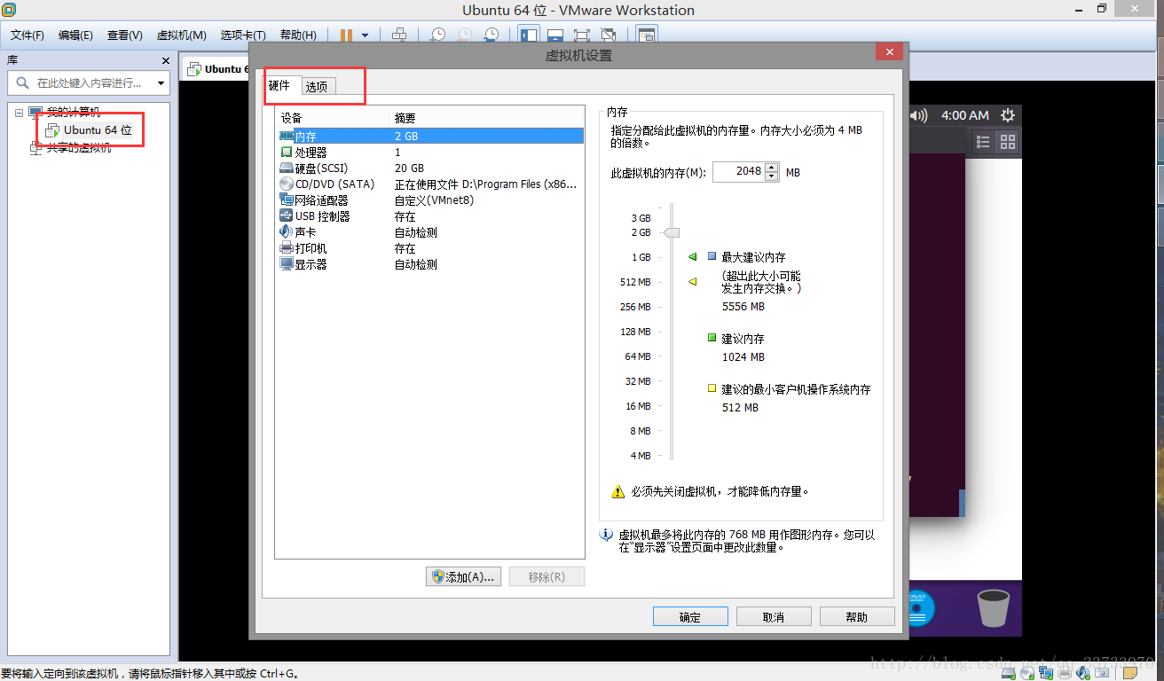Click the hard disk status bar icon

1009,673
